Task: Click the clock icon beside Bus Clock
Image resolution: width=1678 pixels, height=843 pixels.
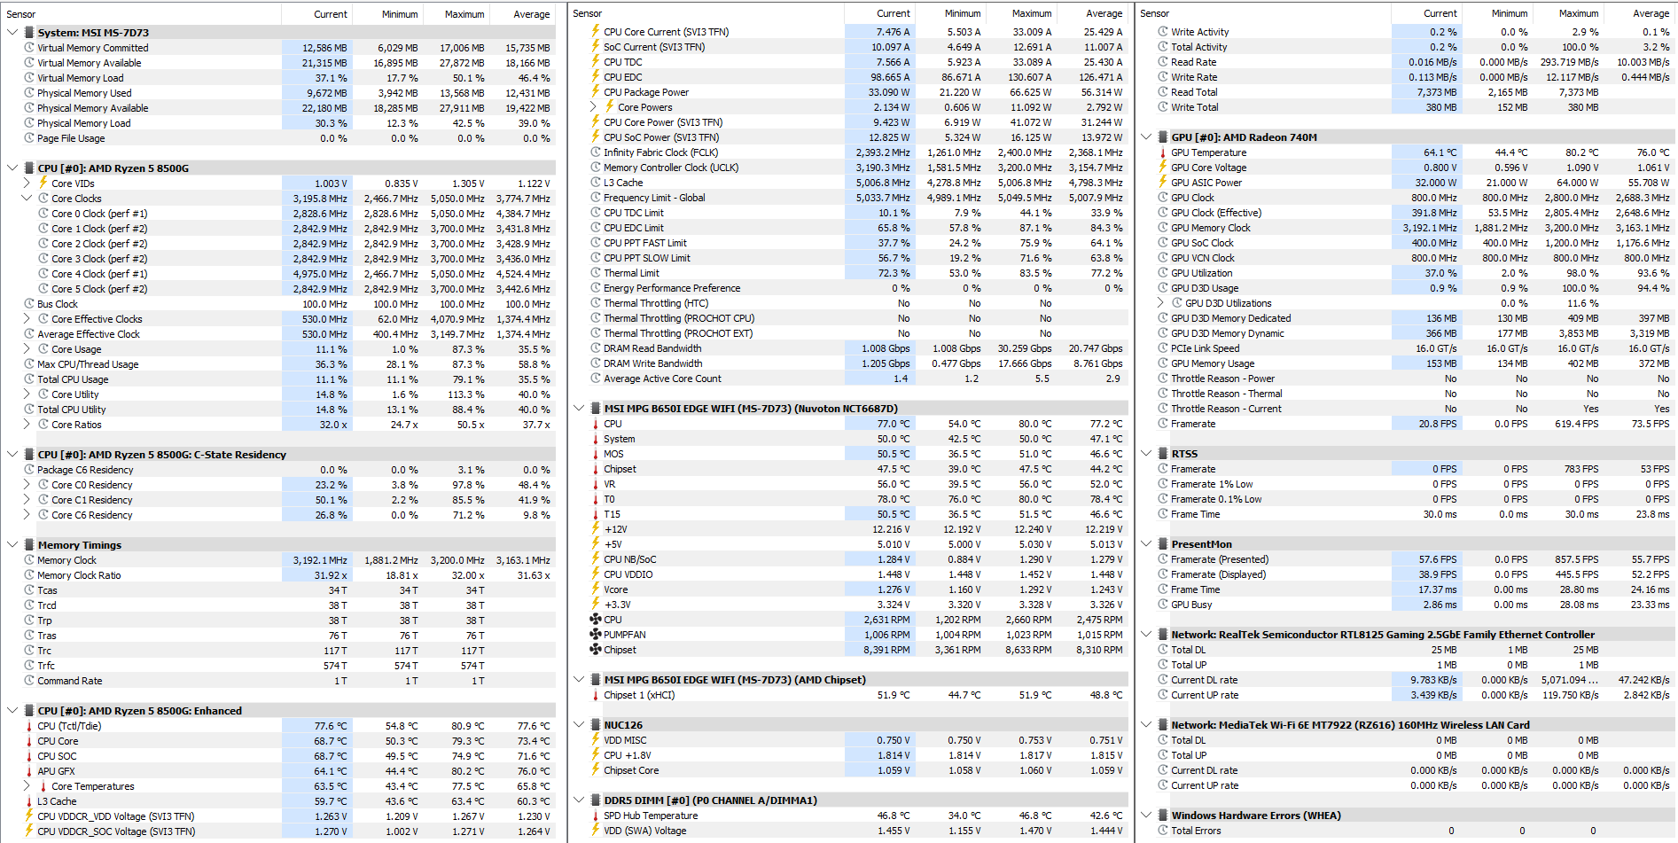Action: tap(29, 304)
